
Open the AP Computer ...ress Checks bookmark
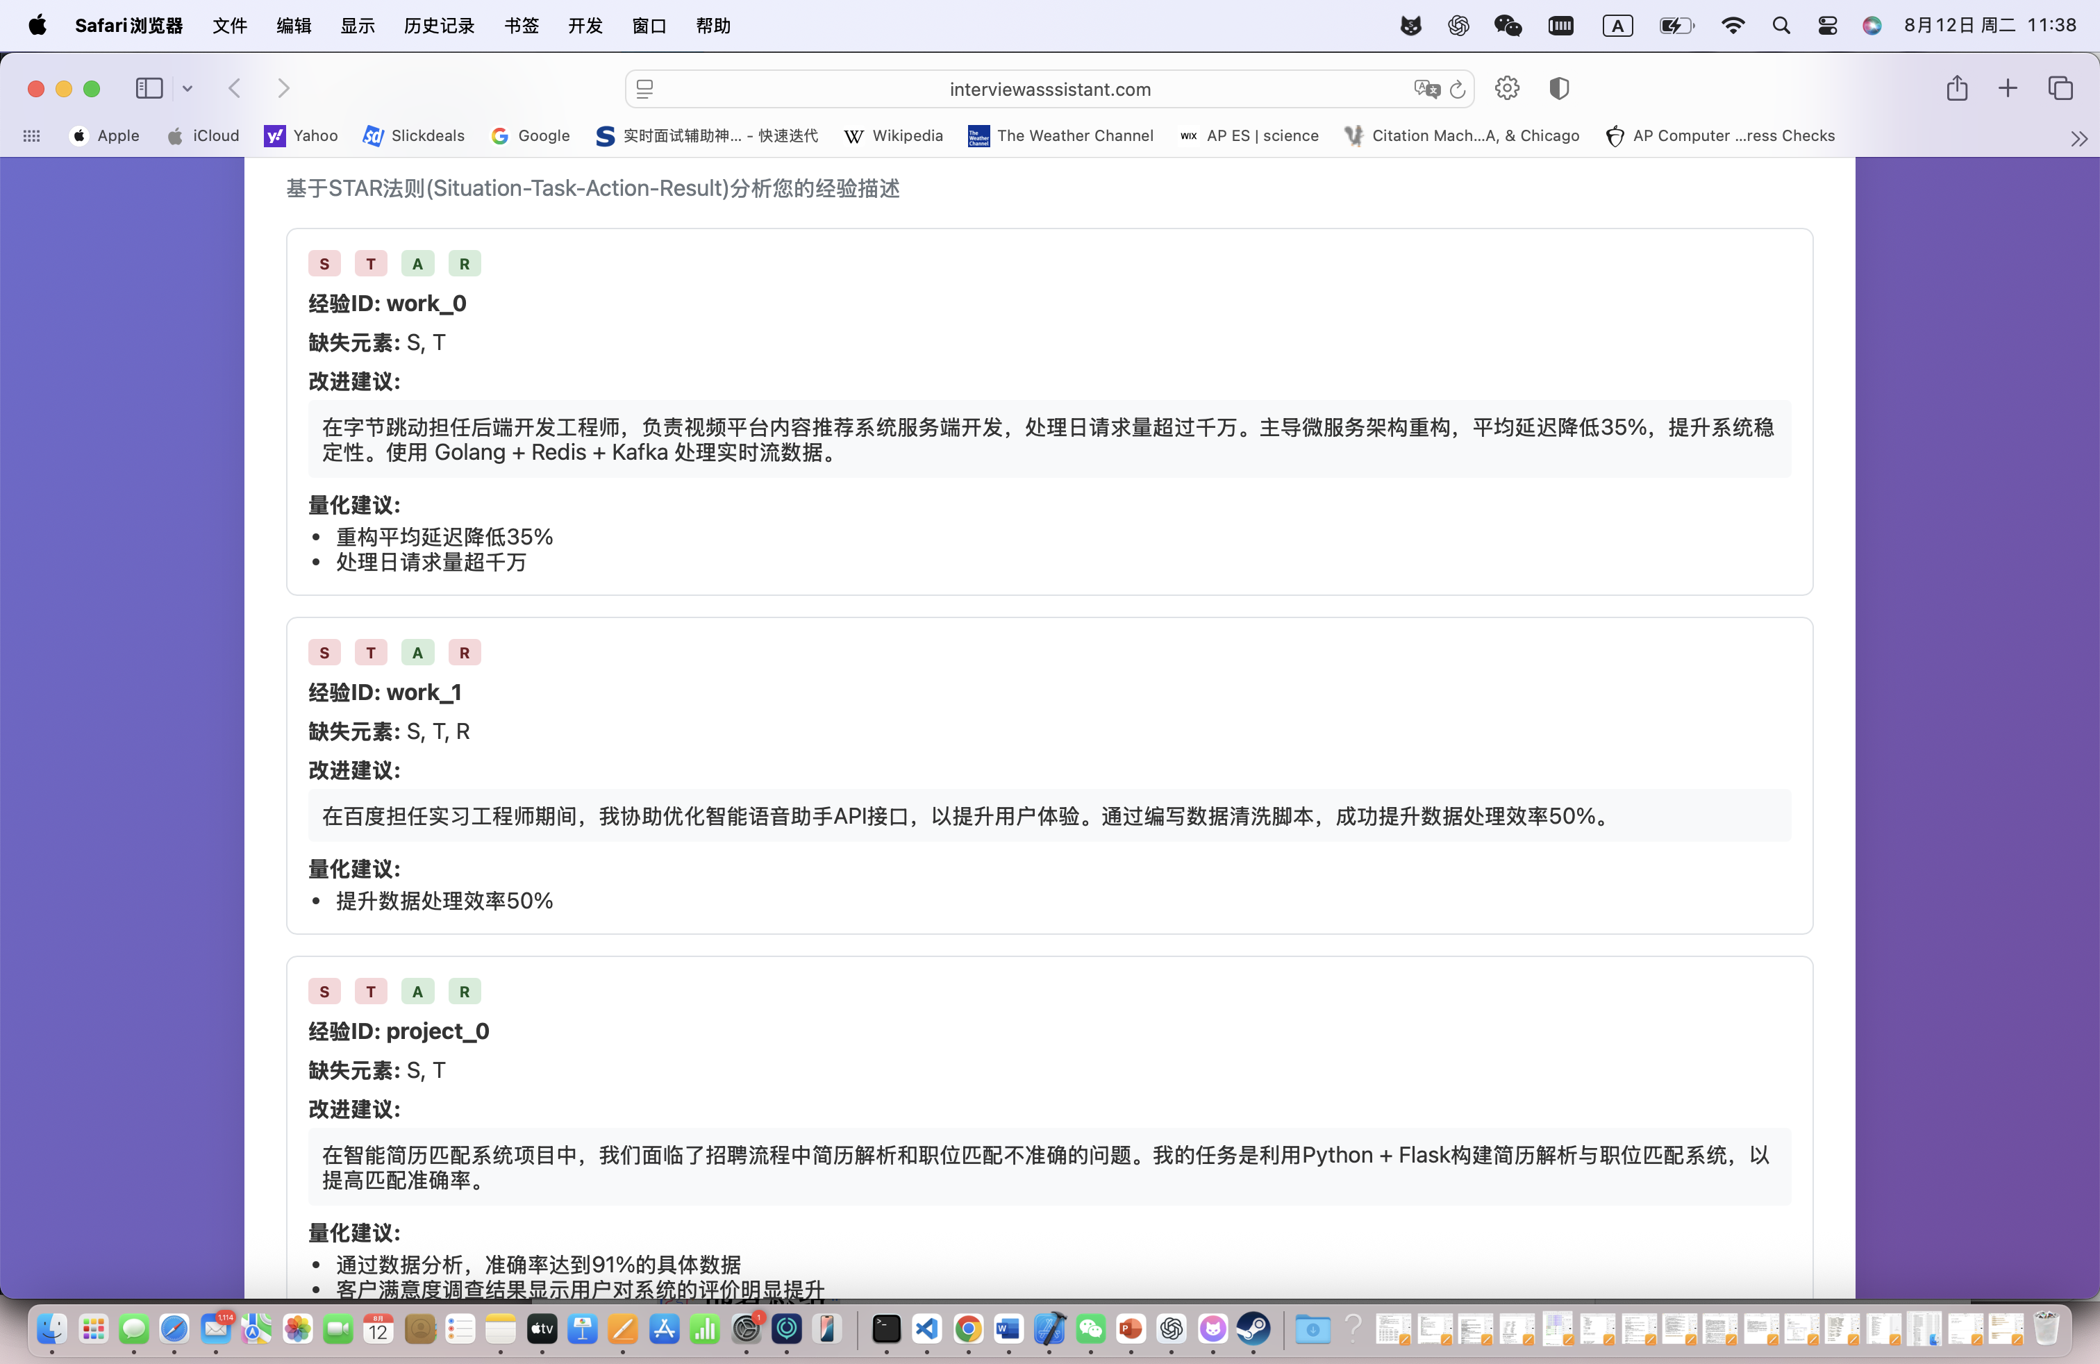(1721, 136)
